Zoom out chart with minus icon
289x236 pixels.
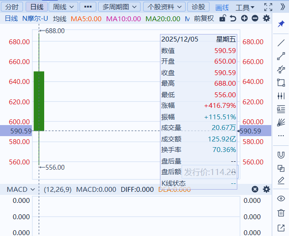point(255,19)
